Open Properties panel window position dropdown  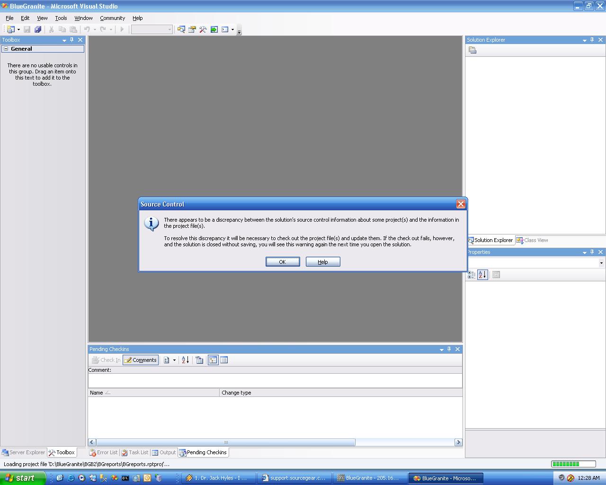point(584,252)
